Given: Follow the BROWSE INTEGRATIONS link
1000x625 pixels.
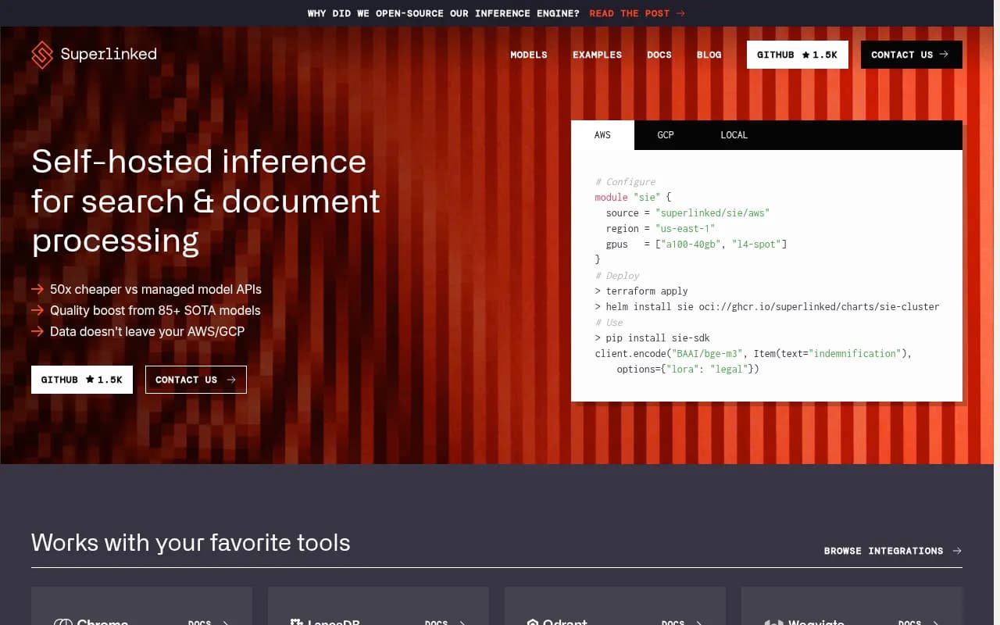Looking at the screenshot, I should (893, 551).
